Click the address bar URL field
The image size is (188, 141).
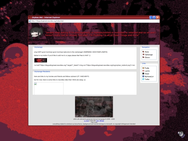95,21
